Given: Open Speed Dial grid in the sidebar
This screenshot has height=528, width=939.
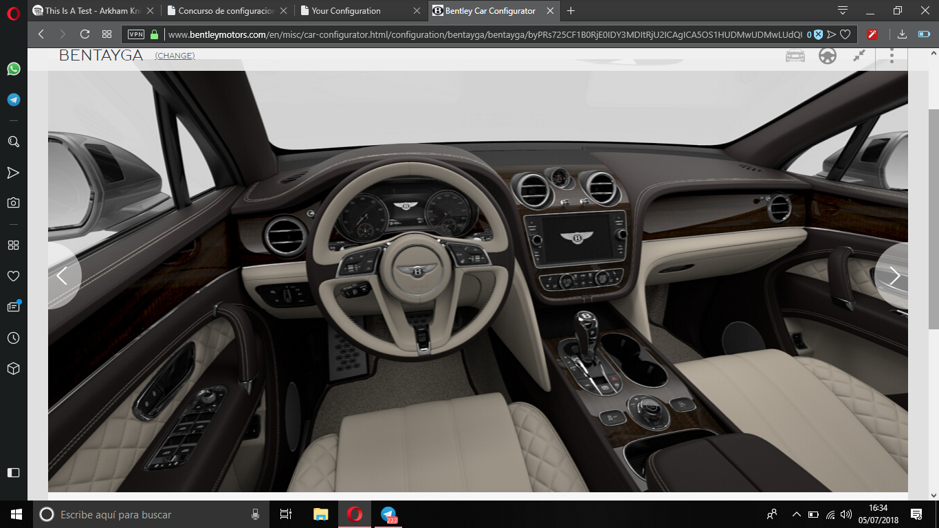Looking at the screenshot, I should (x=13, y=245).
